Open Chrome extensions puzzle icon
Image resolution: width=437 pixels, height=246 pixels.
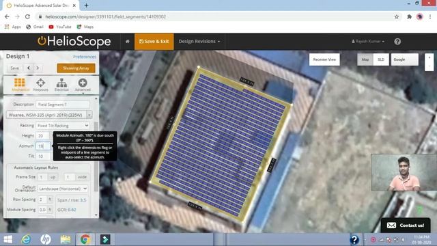pyautogui.click(x=409, y=16)
